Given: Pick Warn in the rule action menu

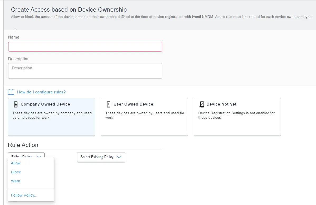Looking at the screenshot, I should coord(16,181).
